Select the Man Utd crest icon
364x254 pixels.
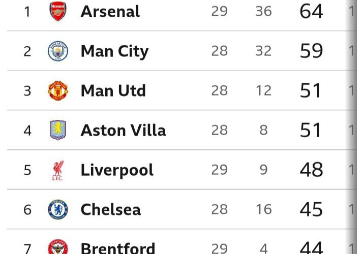click(x=57, y=91)
